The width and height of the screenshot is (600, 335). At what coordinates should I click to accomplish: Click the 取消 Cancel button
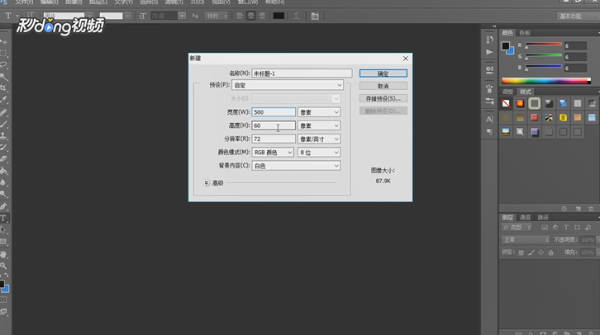[383, 86]
